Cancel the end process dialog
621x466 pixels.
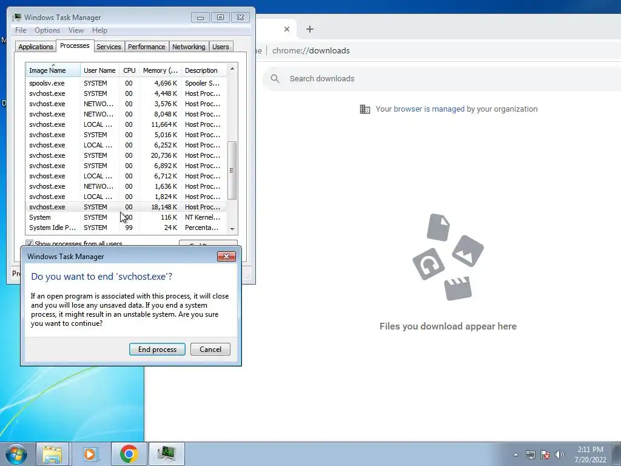click(x=210, y=349)
